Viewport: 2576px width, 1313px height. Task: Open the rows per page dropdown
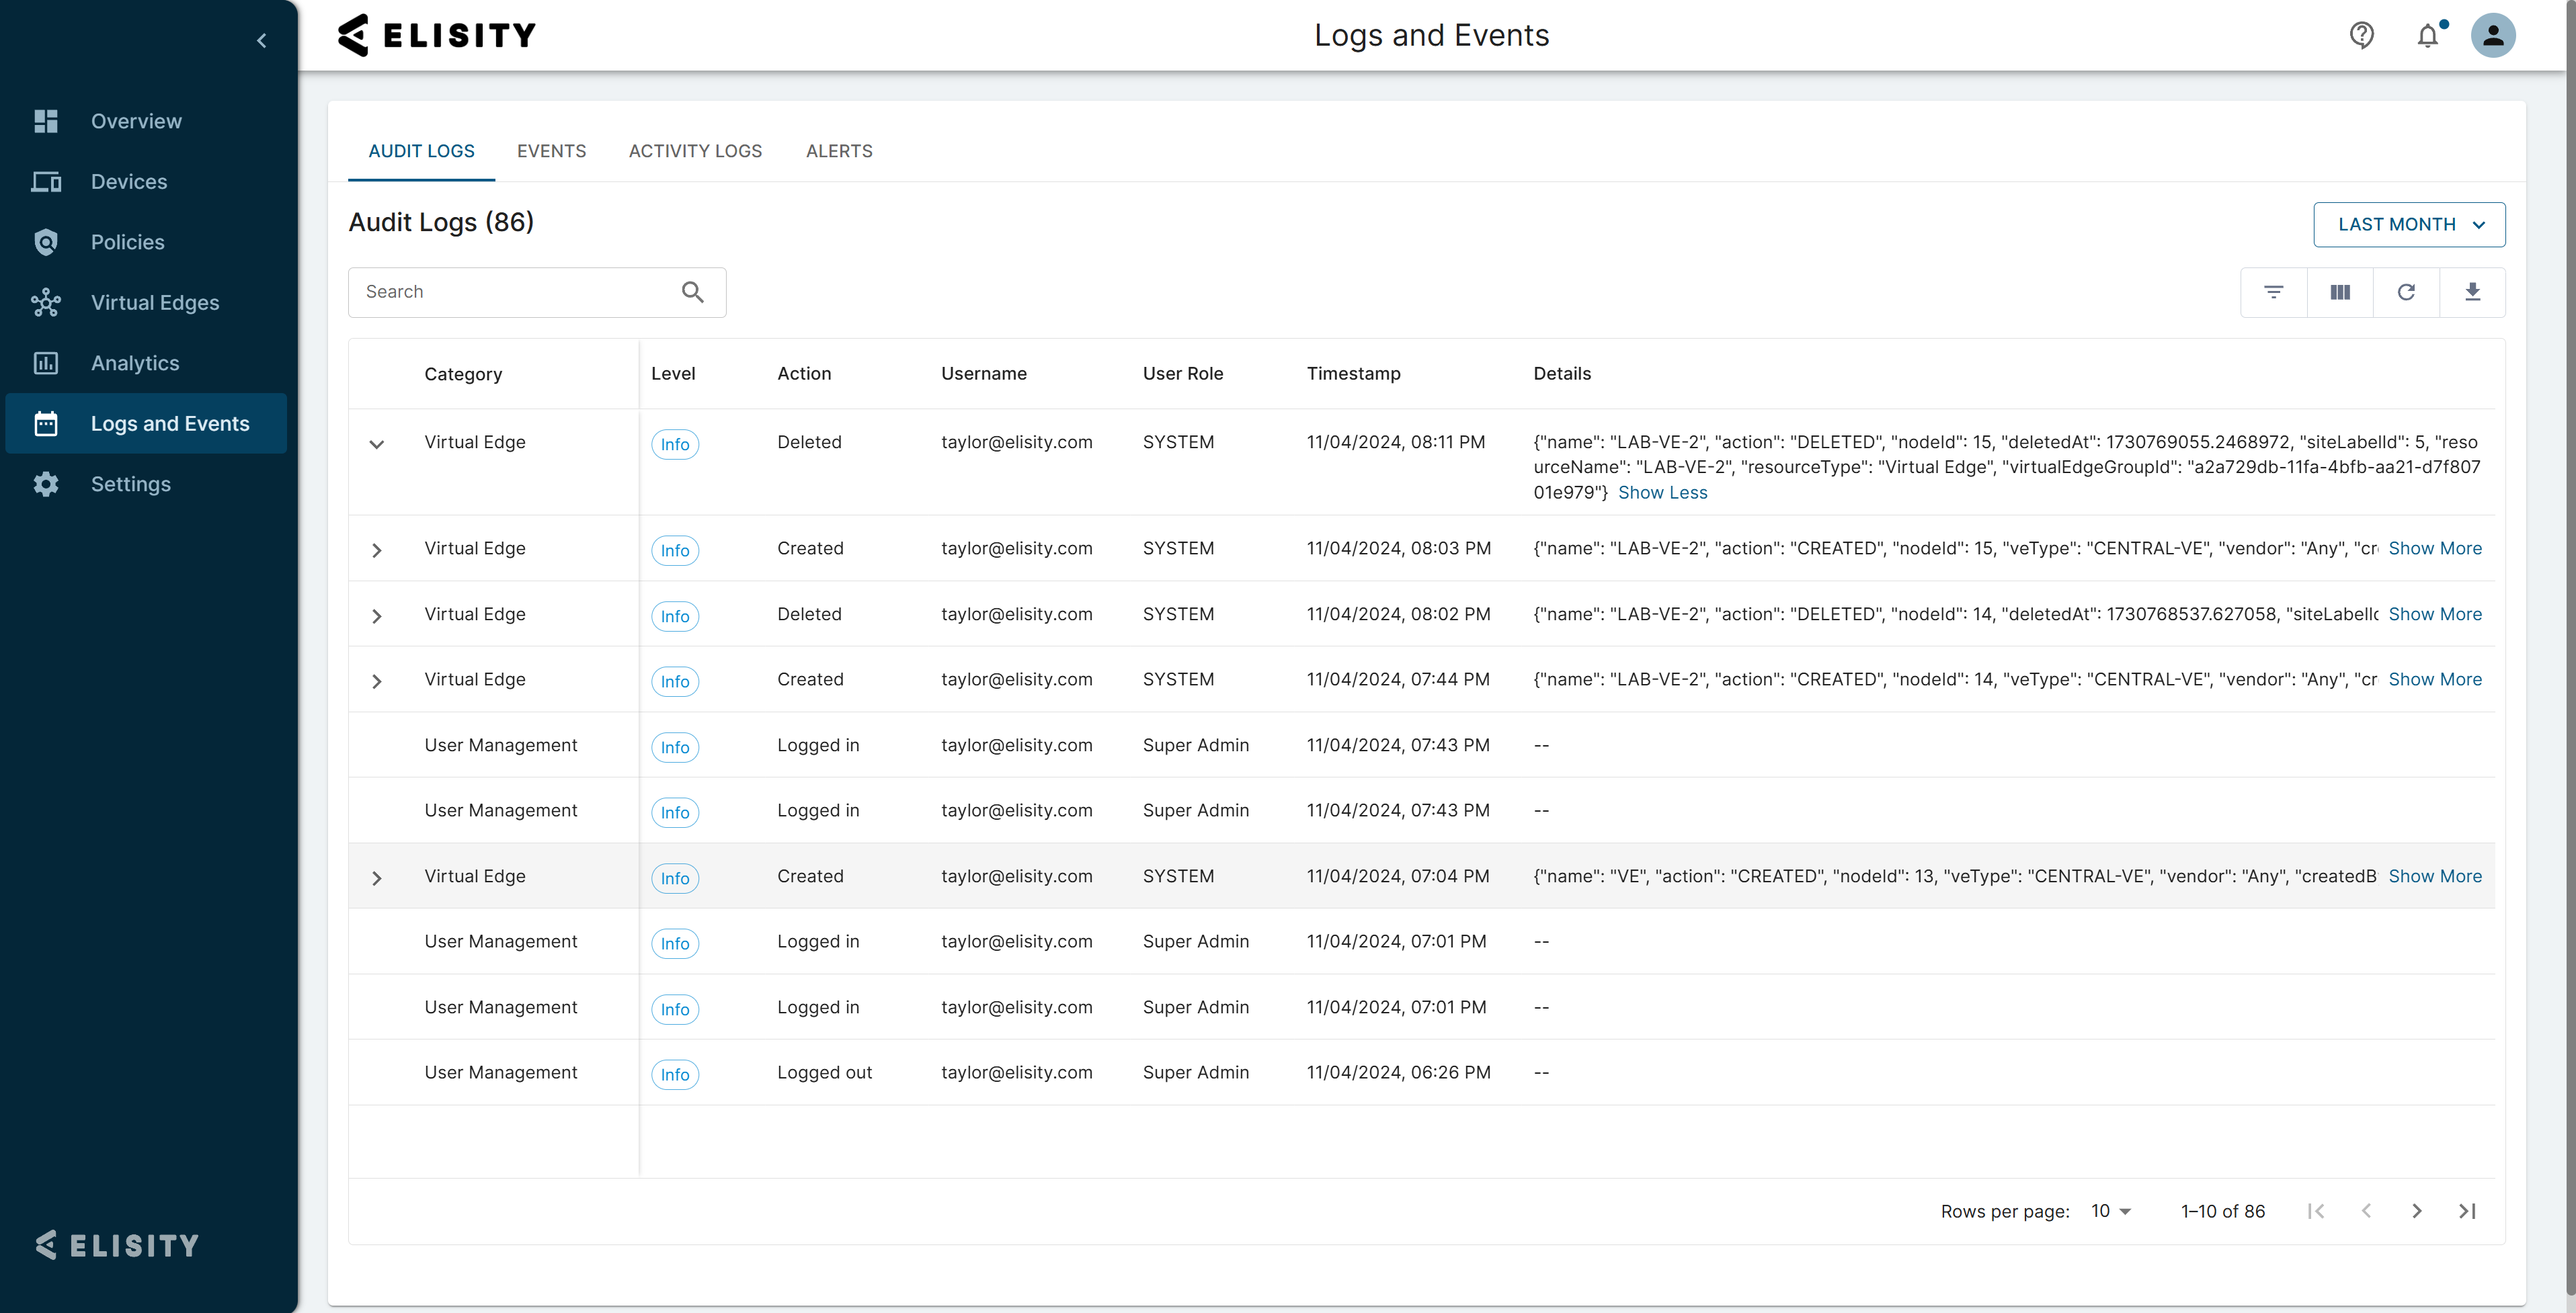coord(2110,1211)
